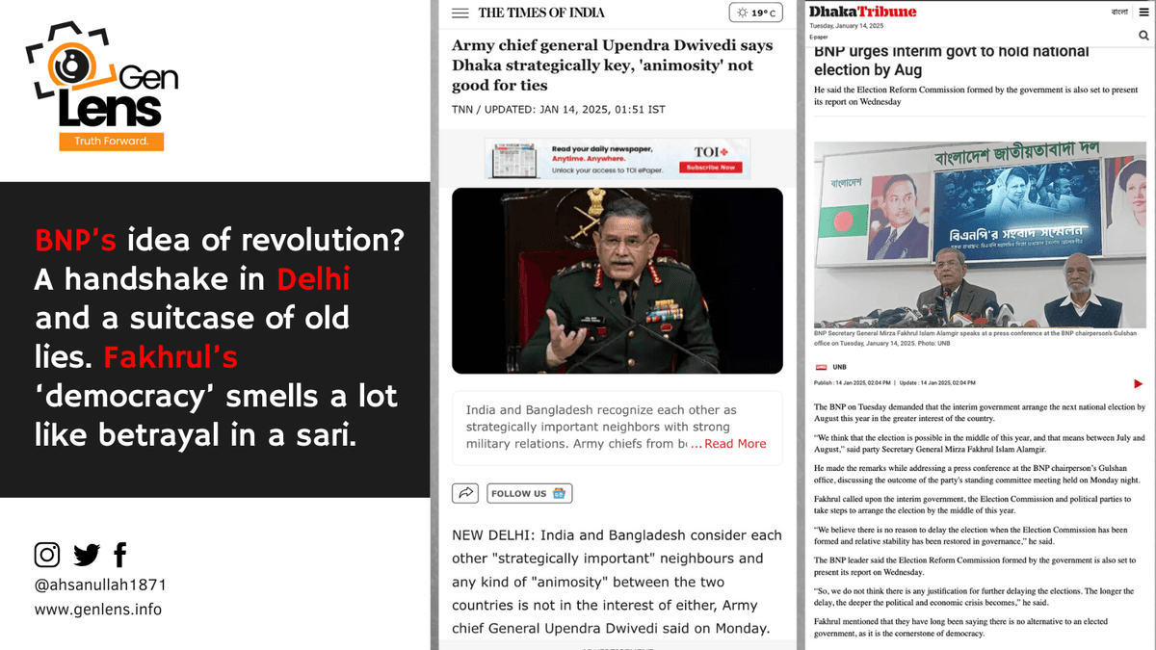Click the Twitter bird icon

point(87,555)
